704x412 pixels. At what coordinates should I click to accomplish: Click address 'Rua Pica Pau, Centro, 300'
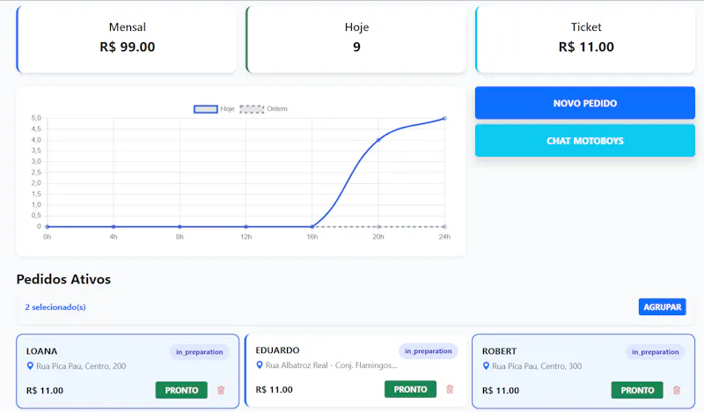tap(537, 365)
